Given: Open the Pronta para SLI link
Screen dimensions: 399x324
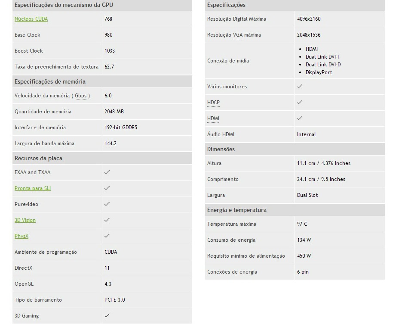Looking at the screenshot, I should (x=33, y=188).
